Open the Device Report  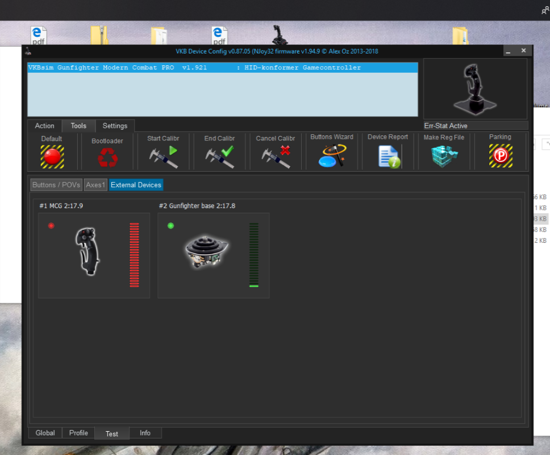(388, 156)
